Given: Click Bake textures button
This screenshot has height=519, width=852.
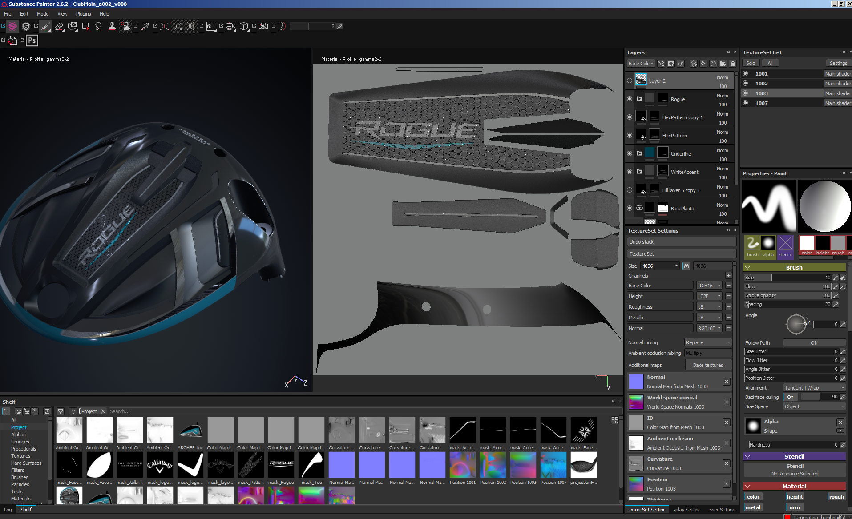Looking at the screenshot, I should pos(708,365).
